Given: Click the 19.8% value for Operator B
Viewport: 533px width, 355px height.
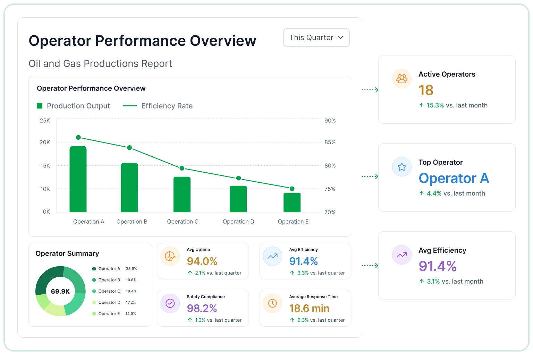Looking at the screenshot, I should 131,280.
